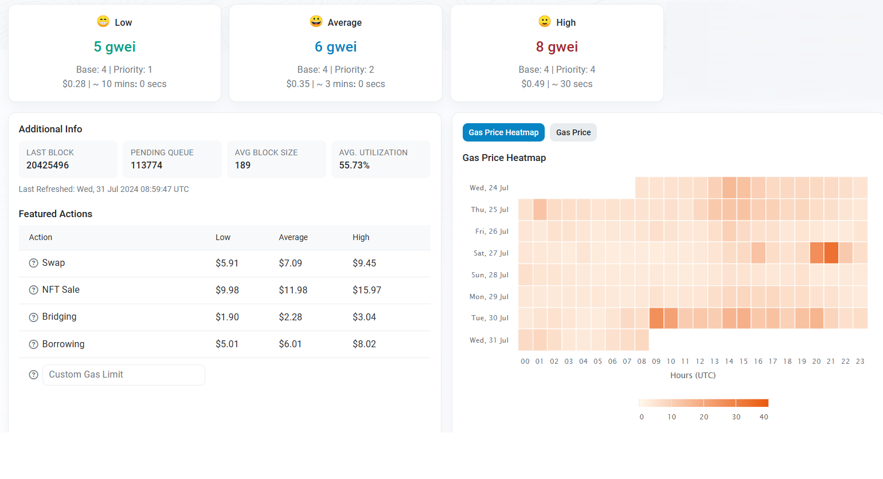883x479 pixels.
Task: Click the Last Block number 20425496
Action: 48,165
